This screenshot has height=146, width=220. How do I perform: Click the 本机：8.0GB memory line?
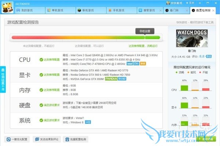click(x=70, y=94)
